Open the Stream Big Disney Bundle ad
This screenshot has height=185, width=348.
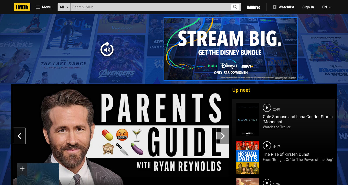point(230,49)
